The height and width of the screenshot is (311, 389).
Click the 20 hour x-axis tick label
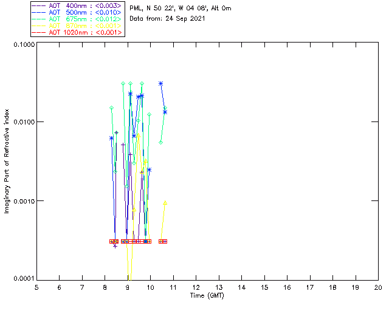[x=378, y=287]
